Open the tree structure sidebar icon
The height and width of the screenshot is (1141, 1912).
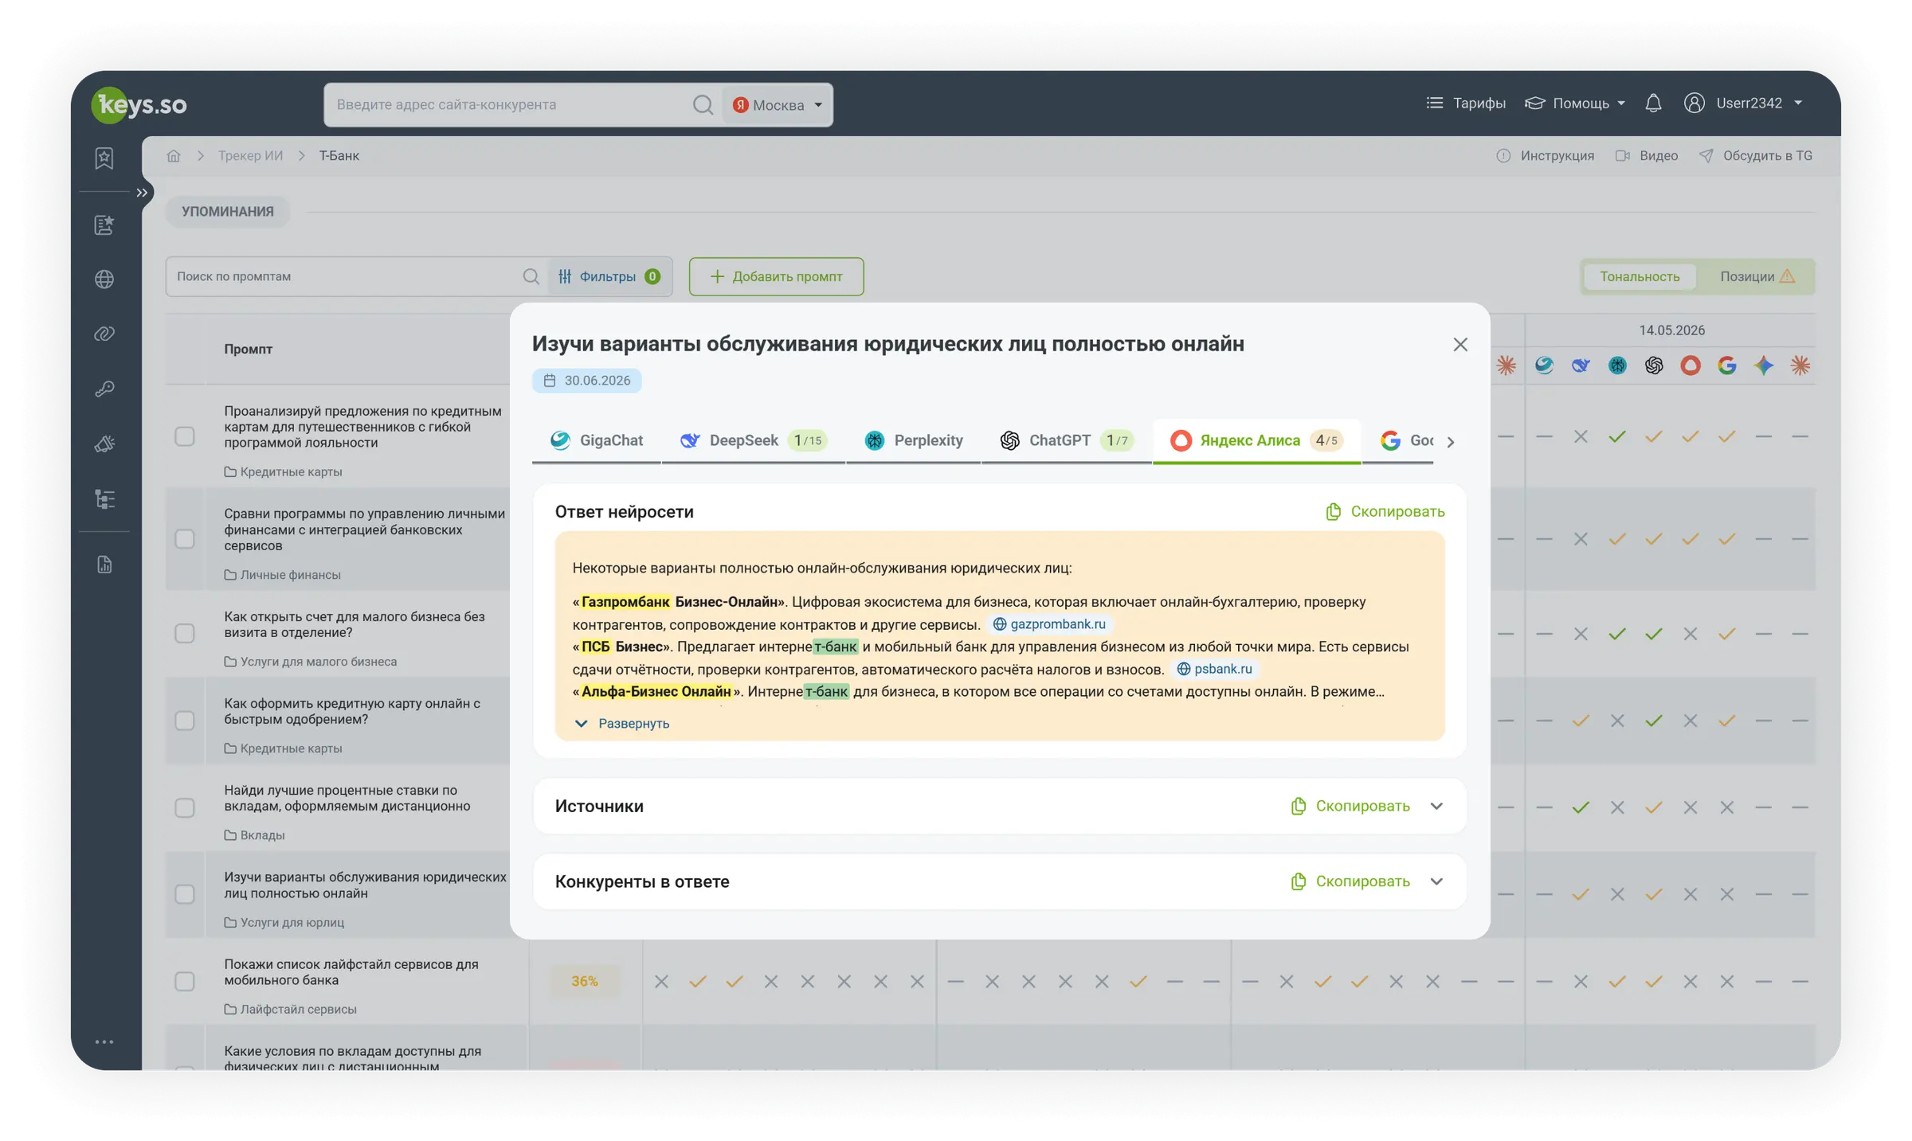[x=104, y=499]
